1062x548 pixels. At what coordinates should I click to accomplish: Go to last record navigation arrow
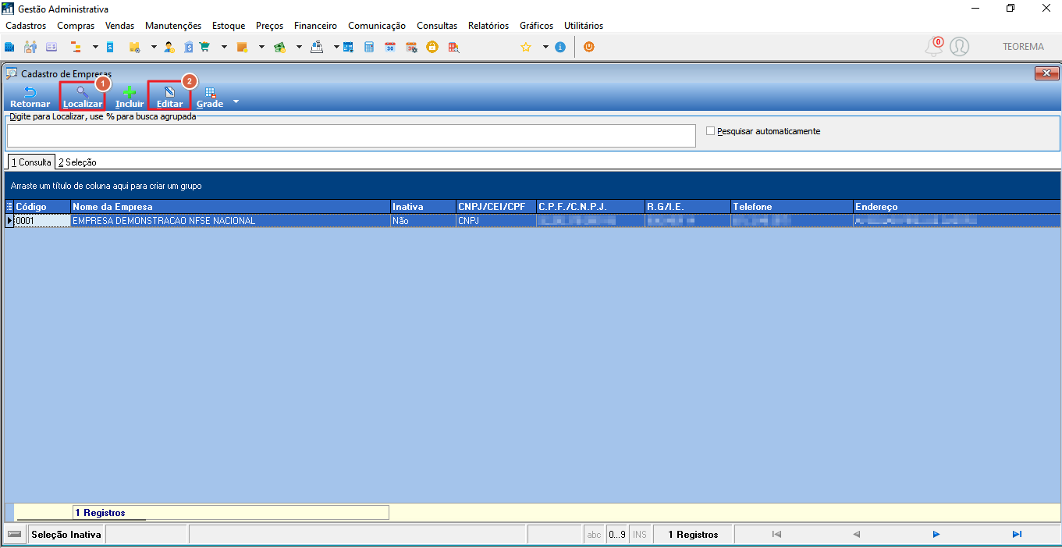(x=1017, y=535)
